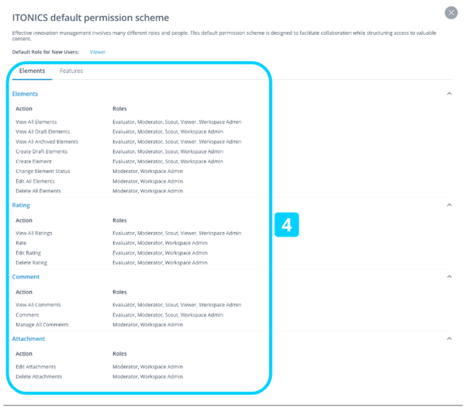Click the number 4 callout badge
The width and height of the screenshot is (466, 409).
coord(286,224)
